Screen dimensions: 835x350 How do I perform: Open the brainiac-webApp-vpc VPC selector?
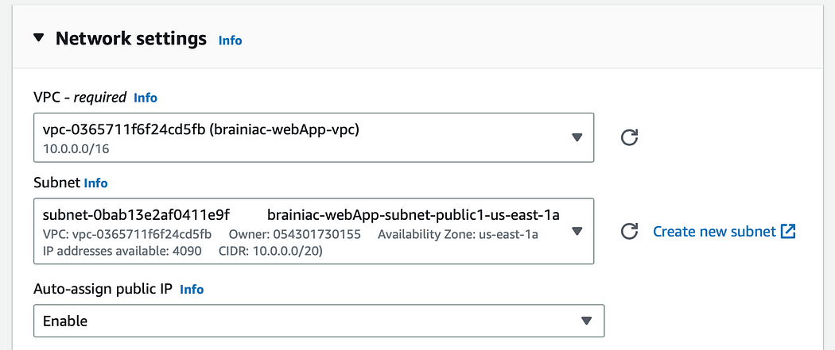tap(313, 137)
